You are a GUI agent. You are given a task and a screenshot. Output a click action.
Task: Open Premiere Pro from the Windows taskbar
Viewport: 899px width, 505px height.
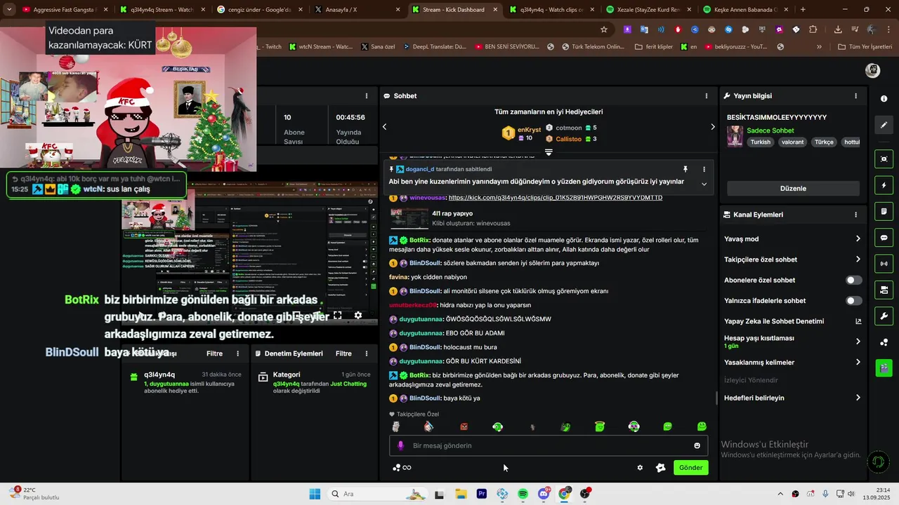point(482,494)
